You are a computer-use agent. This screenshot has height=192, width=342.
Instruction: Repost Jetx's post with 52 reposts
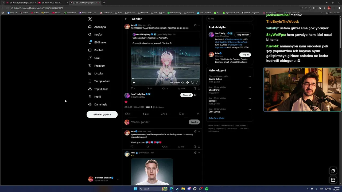[149, 89]
